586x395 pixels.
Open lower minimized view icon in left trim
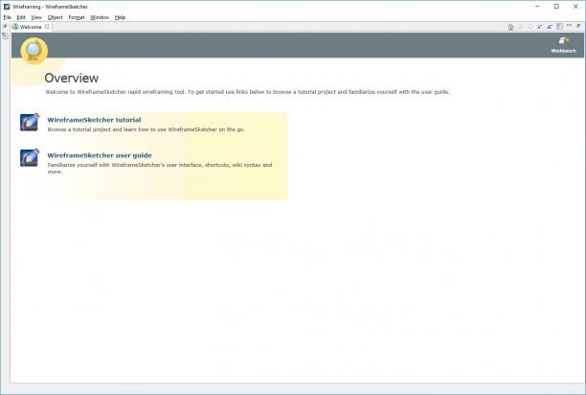5,35
